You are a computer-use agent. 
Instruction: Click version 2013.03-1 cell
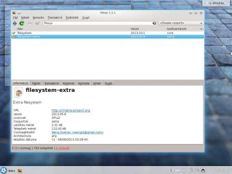click(x=138, y=33)
